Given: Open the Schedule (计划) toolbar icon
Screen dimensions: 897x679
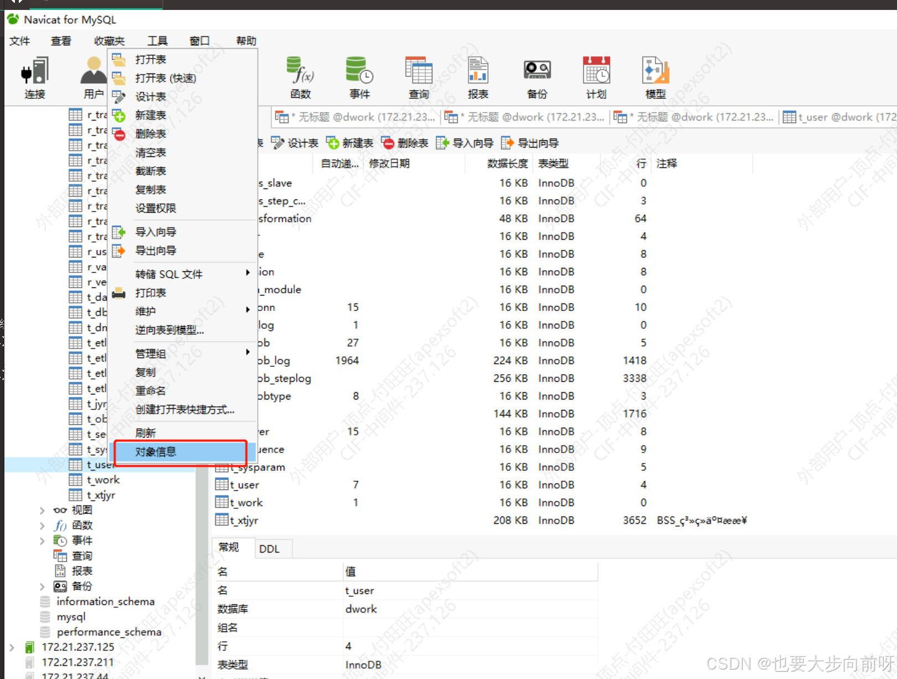Looking at the screenshot, I should pyautogui.click(x=596, y=77).
